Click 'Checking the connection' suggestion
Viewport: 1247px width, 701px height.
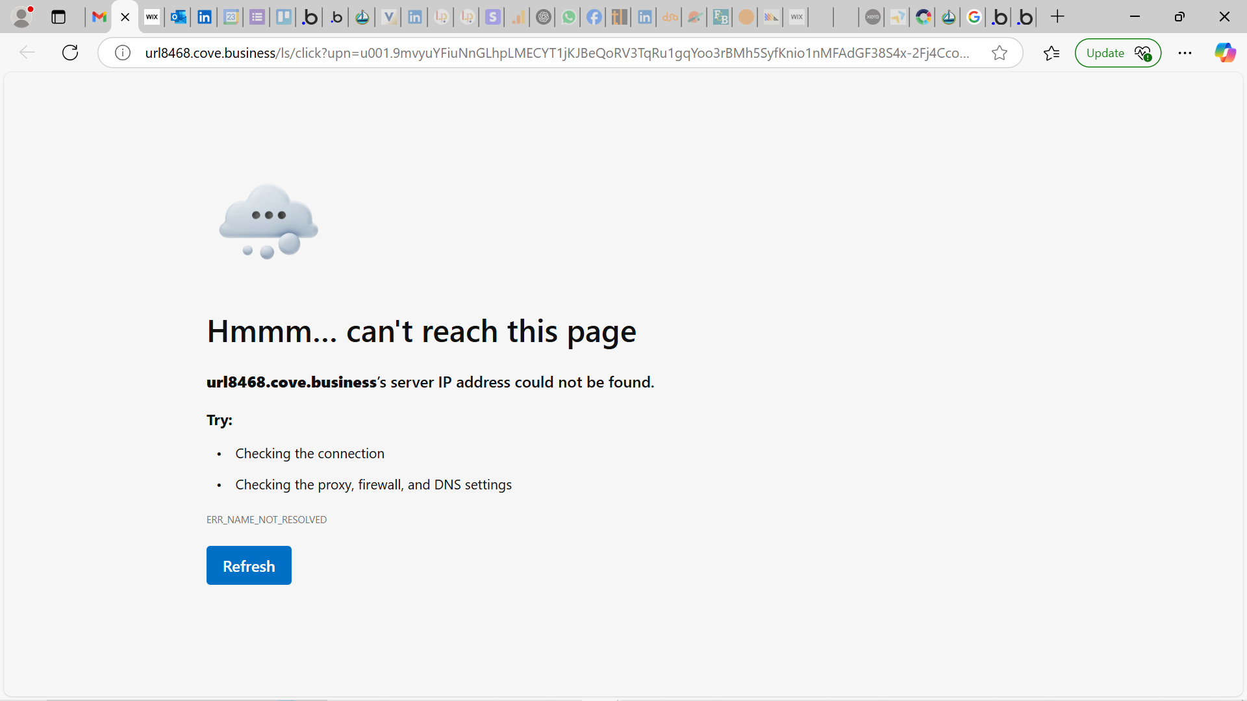click(310, 454)
